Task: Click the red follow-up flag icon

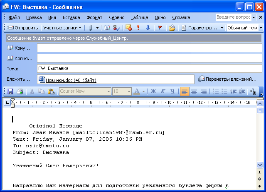Action: [x=160, y=28]
